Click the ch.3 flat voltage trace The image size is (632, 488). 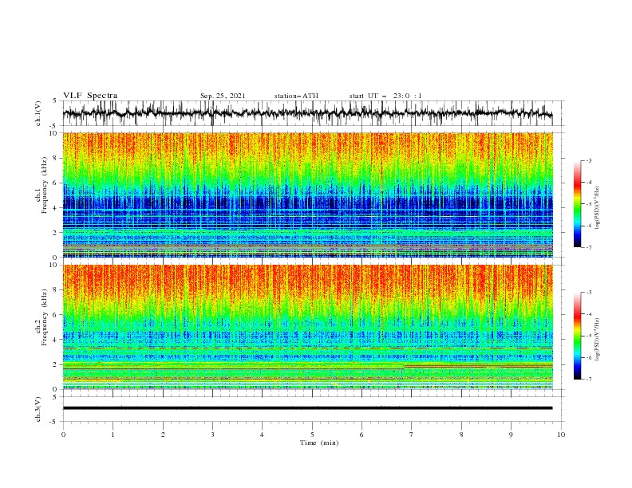click(x=307, y=408)
